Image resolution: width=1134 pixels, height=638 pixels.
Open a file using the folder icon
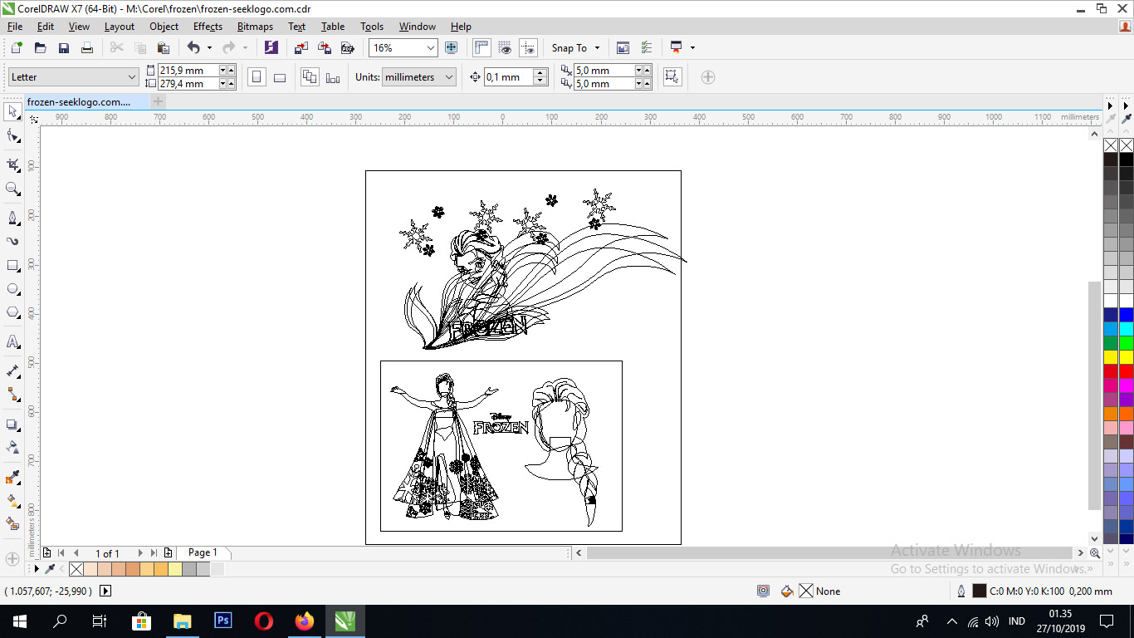click(40, 48)
